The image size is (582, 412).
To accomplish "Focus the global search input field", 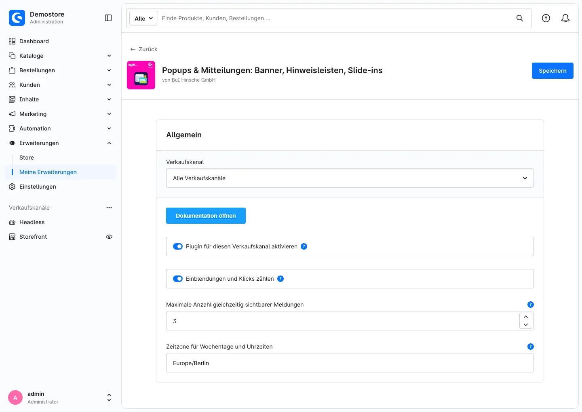I will [x=335, y=18].
